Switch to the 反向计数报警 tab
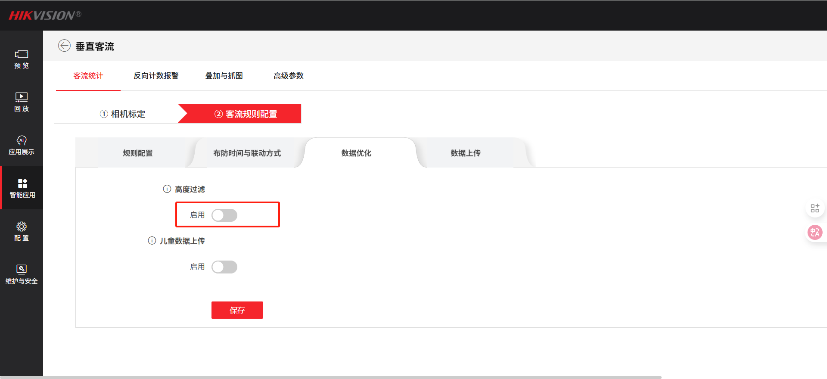 pos(156,76)
